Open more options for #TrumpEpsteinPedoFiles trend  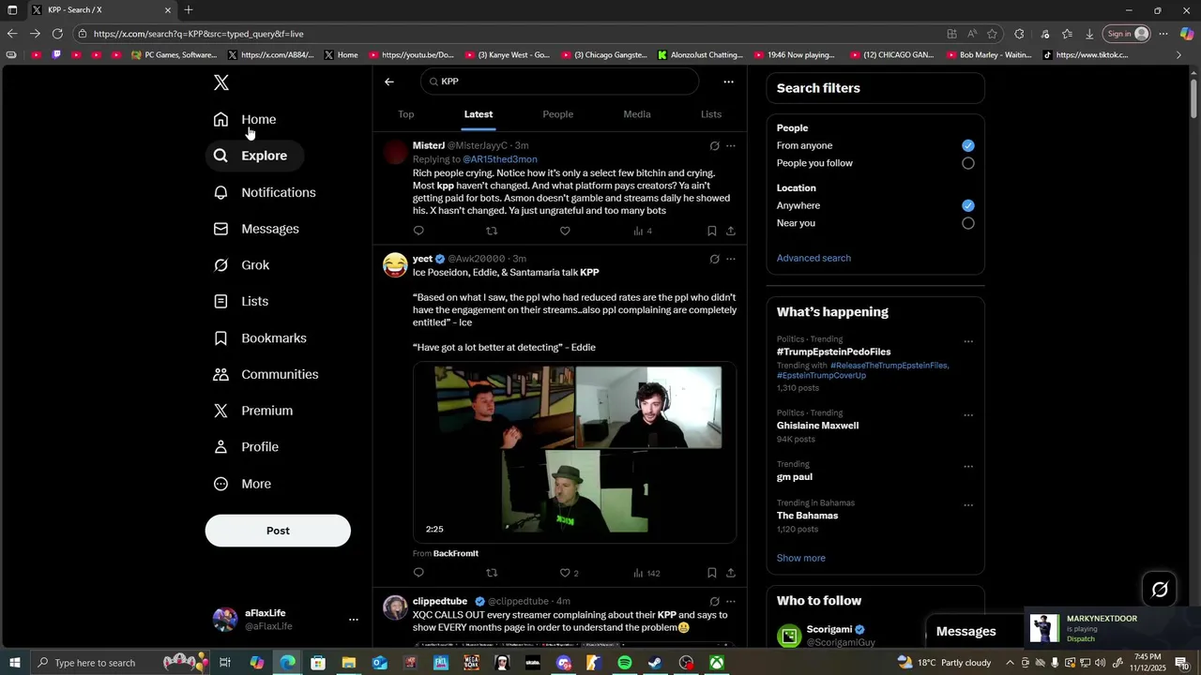click(x=968, y=341)
